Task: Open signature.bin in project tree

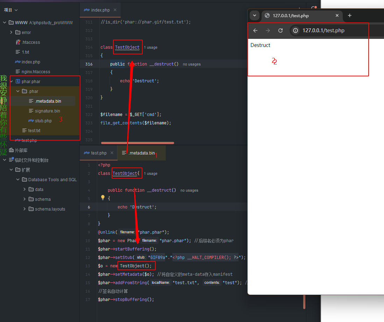Action: 47,111
